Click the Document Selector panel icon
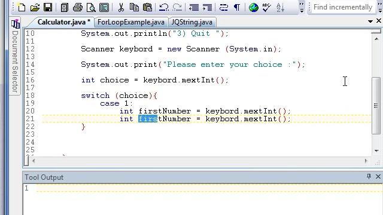 point(15,24)
